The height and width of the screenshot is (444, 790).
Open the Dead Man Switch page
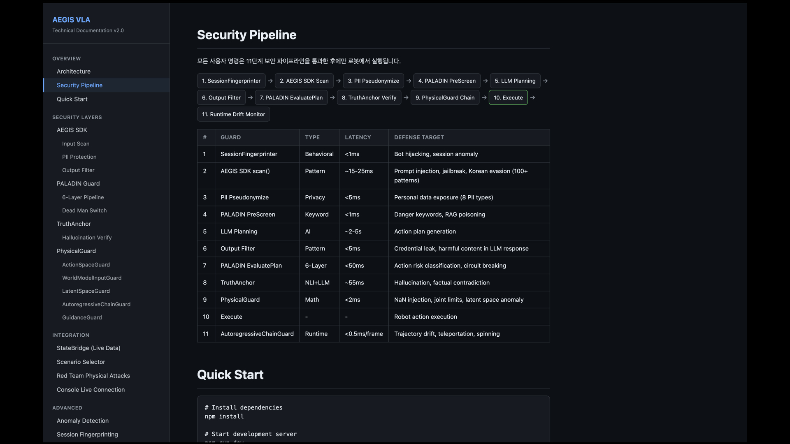click(84, 210)
